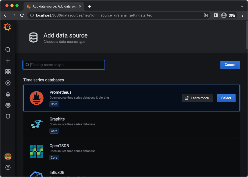This screenshot has width=248, height=177.
Task: Click the Add data source page heading
Action: click(66, 35)
